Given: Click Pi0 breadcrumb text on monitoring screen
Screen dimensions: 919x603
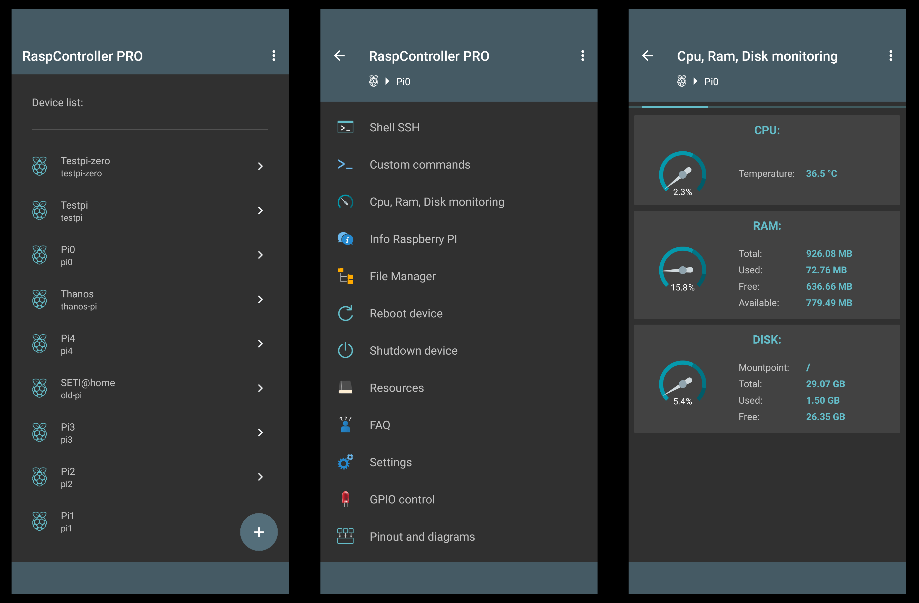Looking at the screenshot, I should [x=711, y=82].
